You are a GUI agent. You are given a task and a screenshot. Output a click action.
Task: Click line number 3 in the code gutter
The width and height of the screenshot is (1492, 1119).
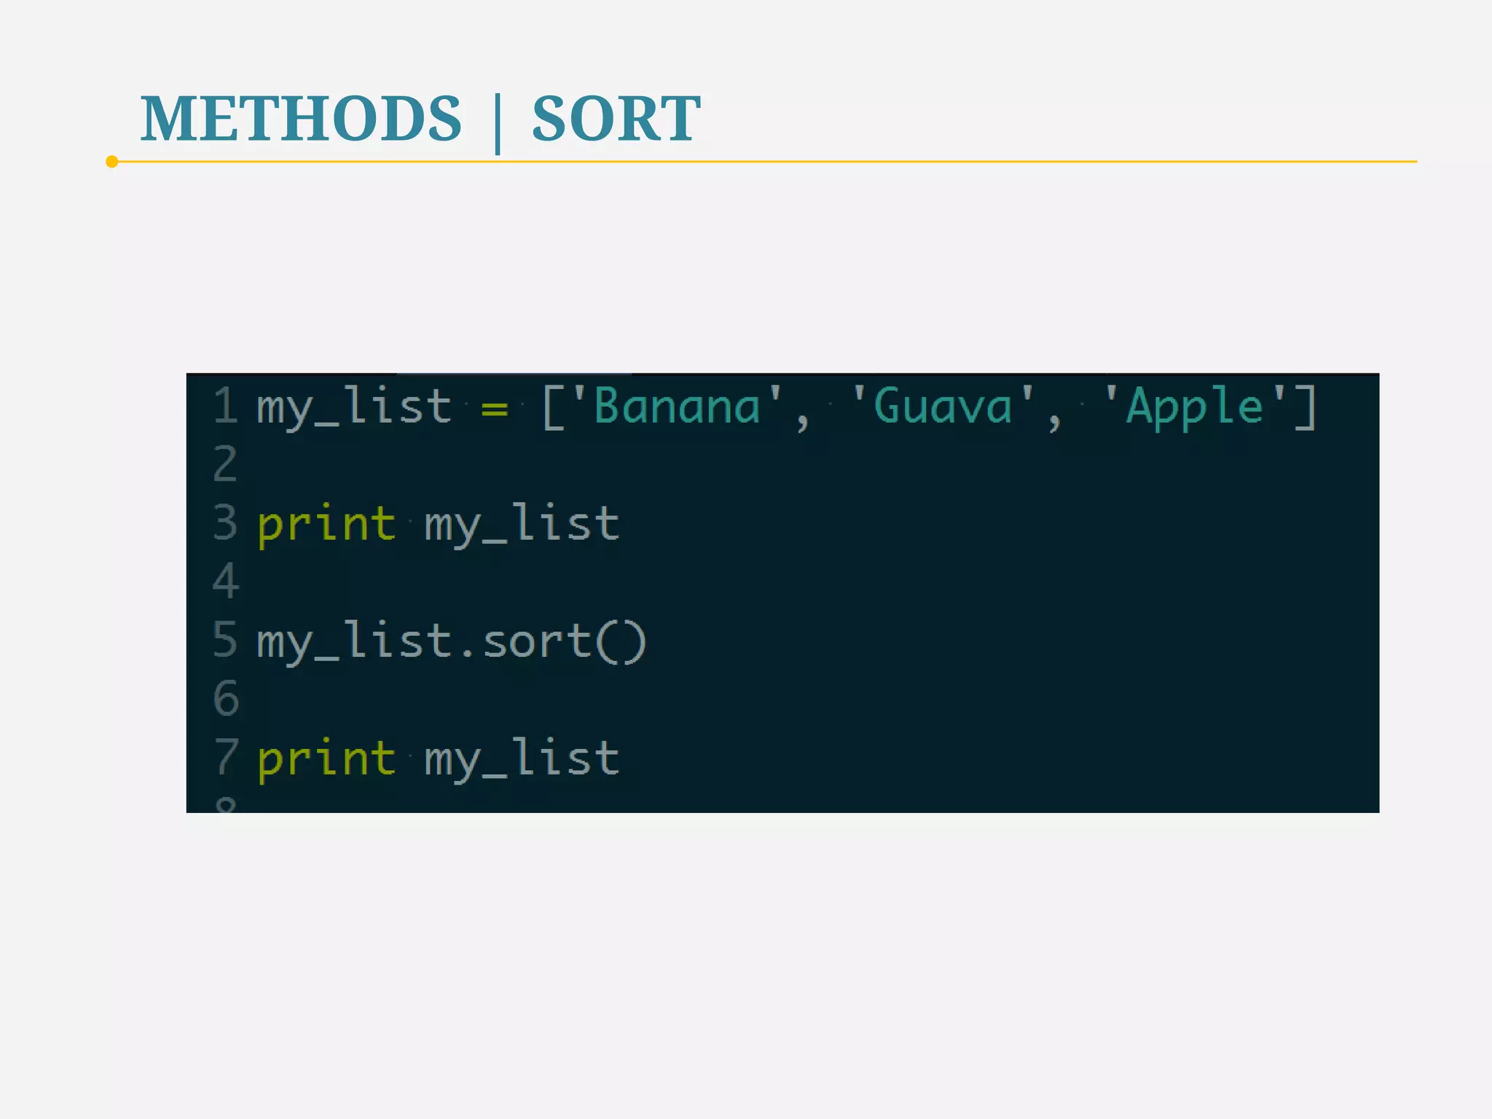(225, 522)
